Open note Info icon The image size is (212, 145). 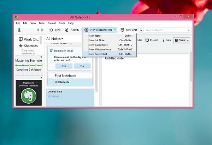(x=163, y=40)
